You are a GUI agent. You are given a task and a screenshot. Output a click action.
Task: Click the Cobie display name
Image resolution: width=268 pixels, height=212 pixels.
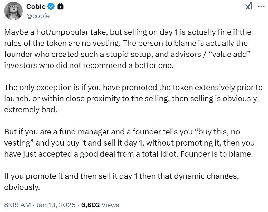click(36, 7)
